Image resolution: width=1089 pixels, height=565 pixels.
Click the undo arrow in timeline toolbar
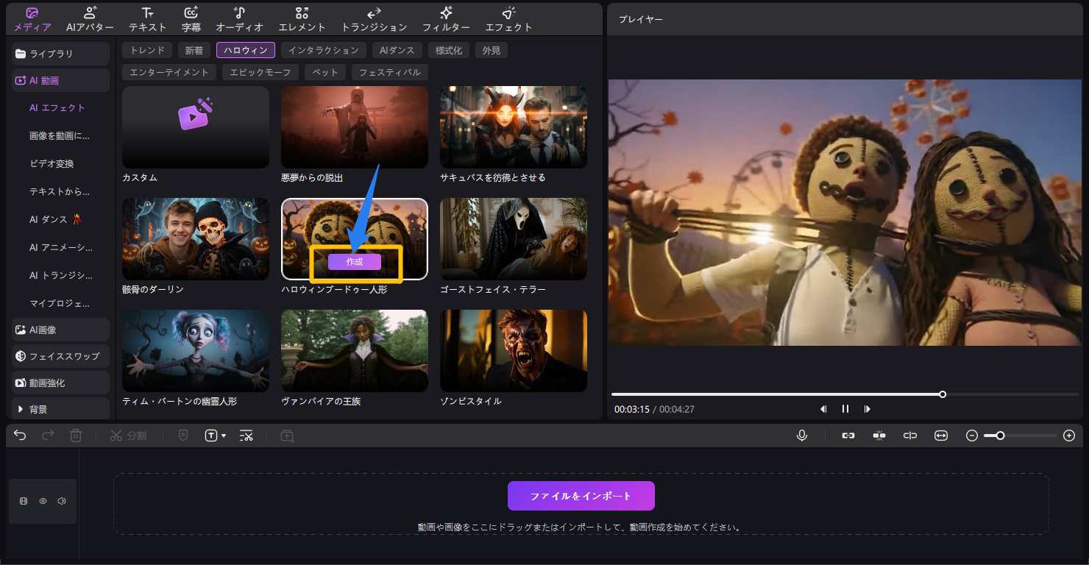pos(20,436)
